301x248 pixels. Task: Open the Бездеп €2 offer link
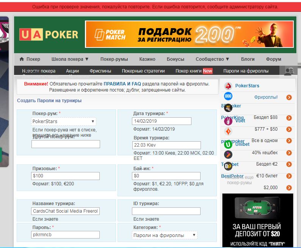pos(267,164)
